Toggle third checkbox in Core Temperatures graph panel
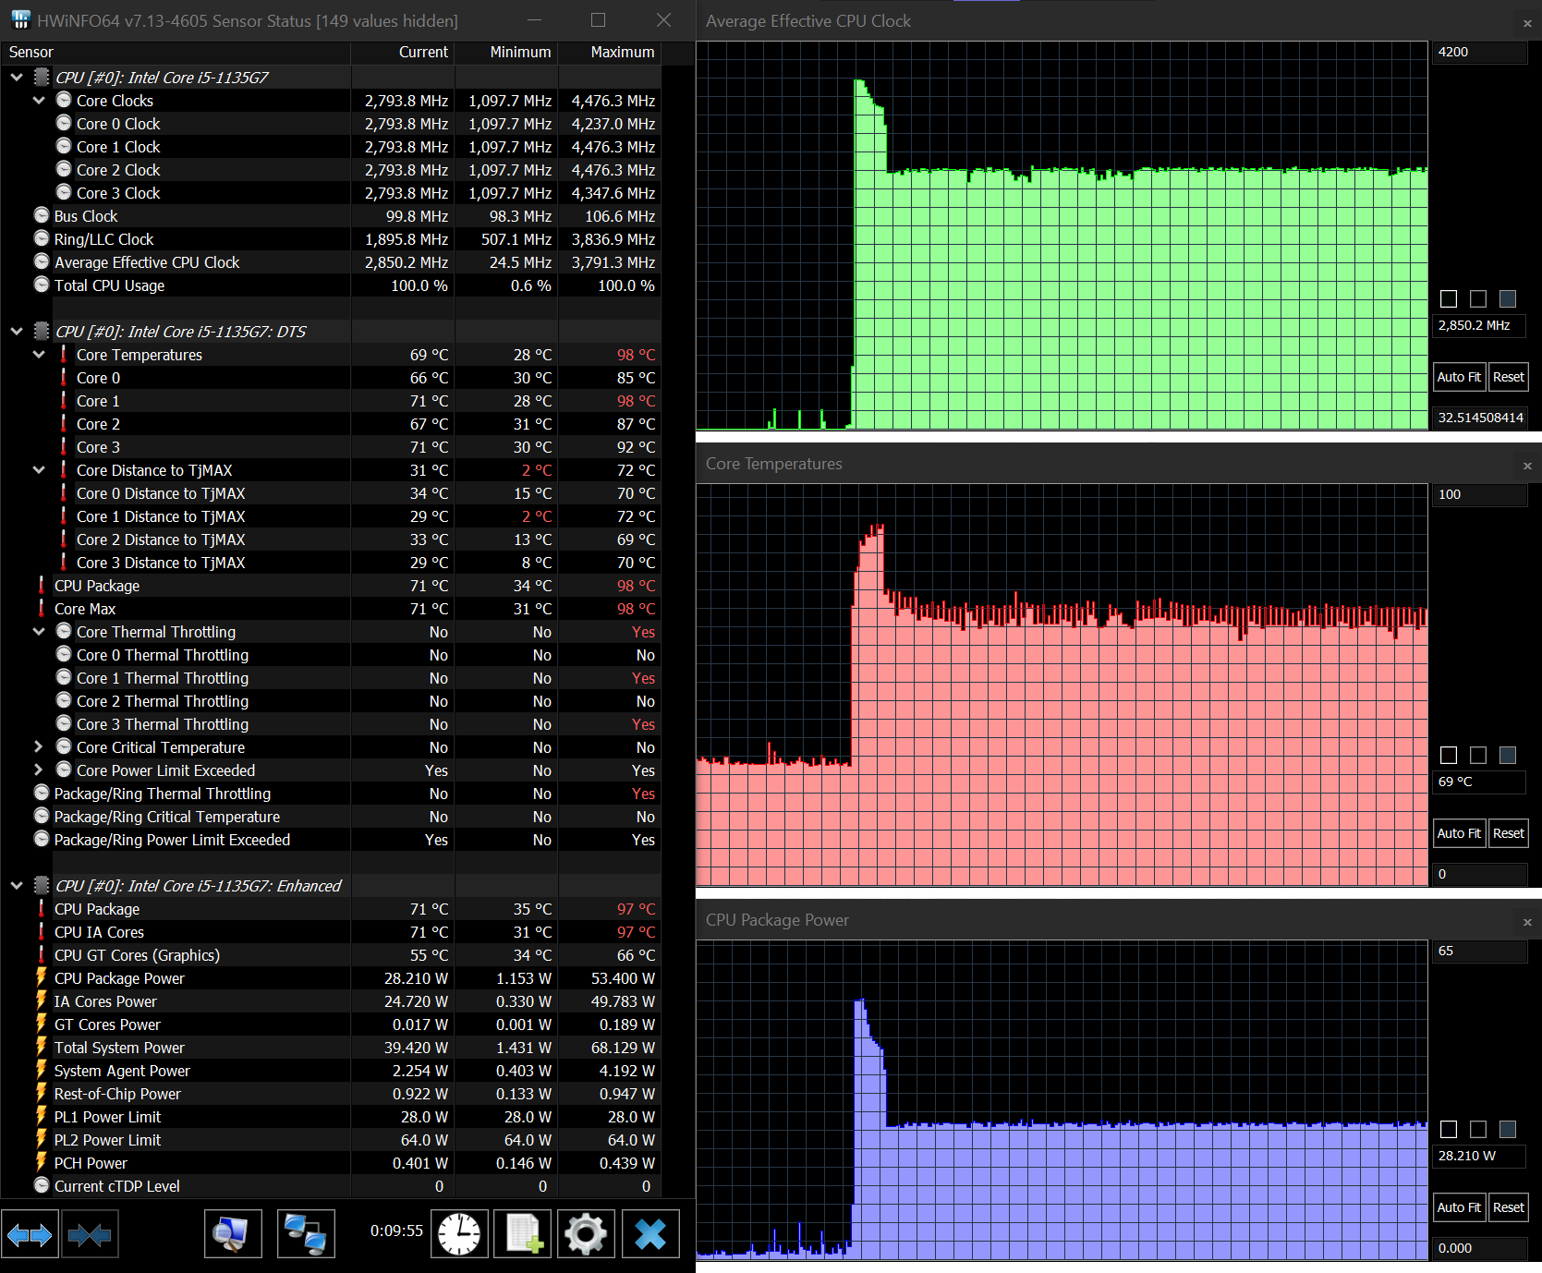Screen dimensions: 1542x1273 pos(1508,755)
